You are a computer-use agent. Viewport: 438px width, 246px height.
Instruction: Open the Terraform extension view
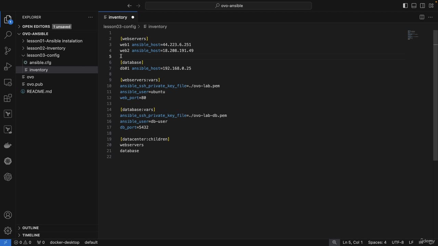click(x=8, y=114)
